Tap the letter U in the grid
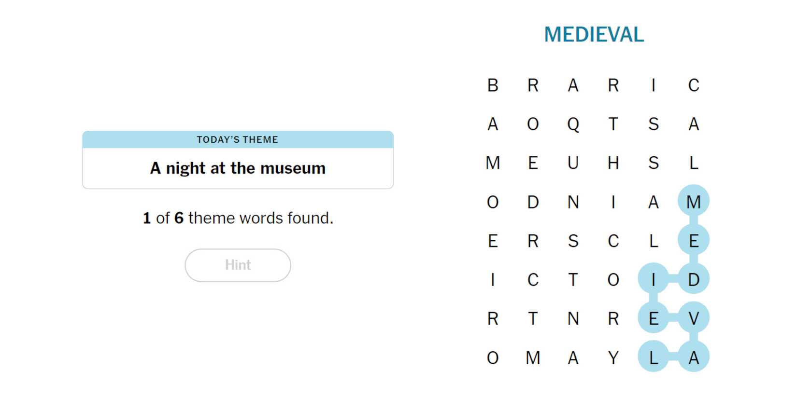Screen dimensions: 797x398 pos(573,163)
